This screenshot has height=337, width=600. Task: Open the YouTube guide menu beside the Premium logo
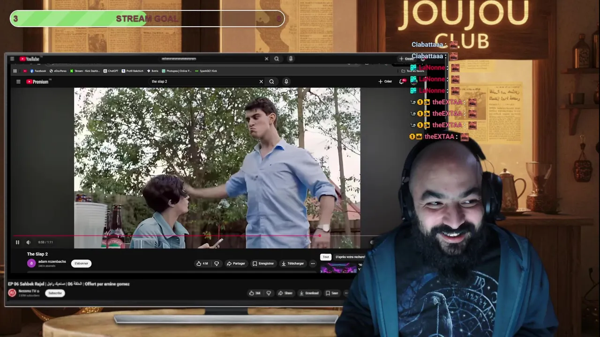18,81
